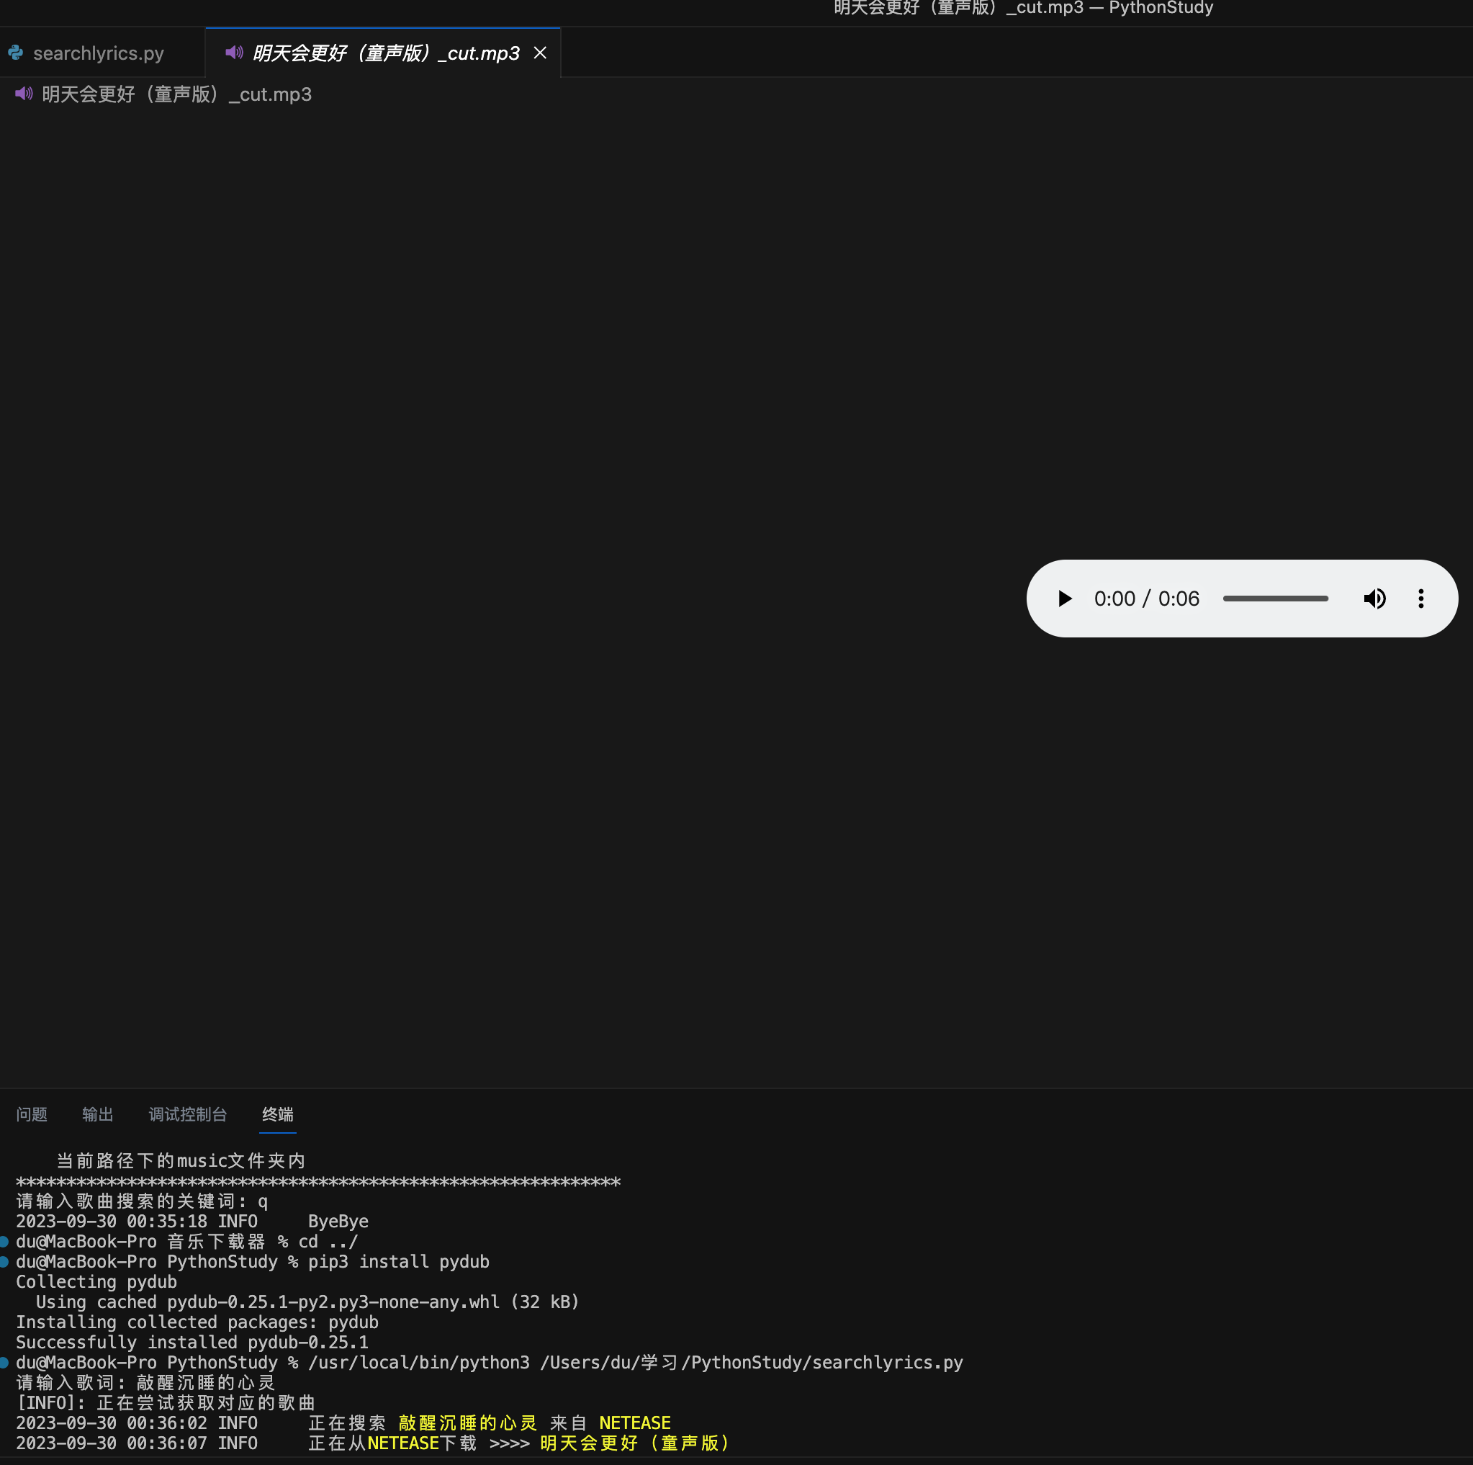Select the 终端 panel tab
Screen dimensions: 1473x1465
(x=277, y=1114)
